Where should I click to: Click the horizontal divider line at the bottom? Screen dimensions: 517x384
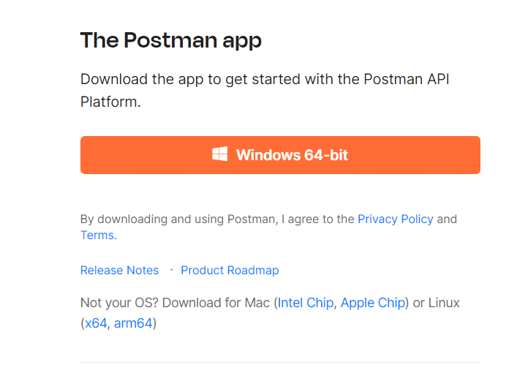click(x=280, y=362)
